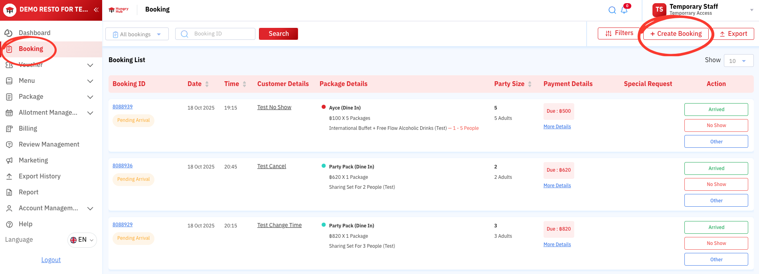759x274 pixels.
Task: Click the Export History upload icon
Action: point(9,176)
